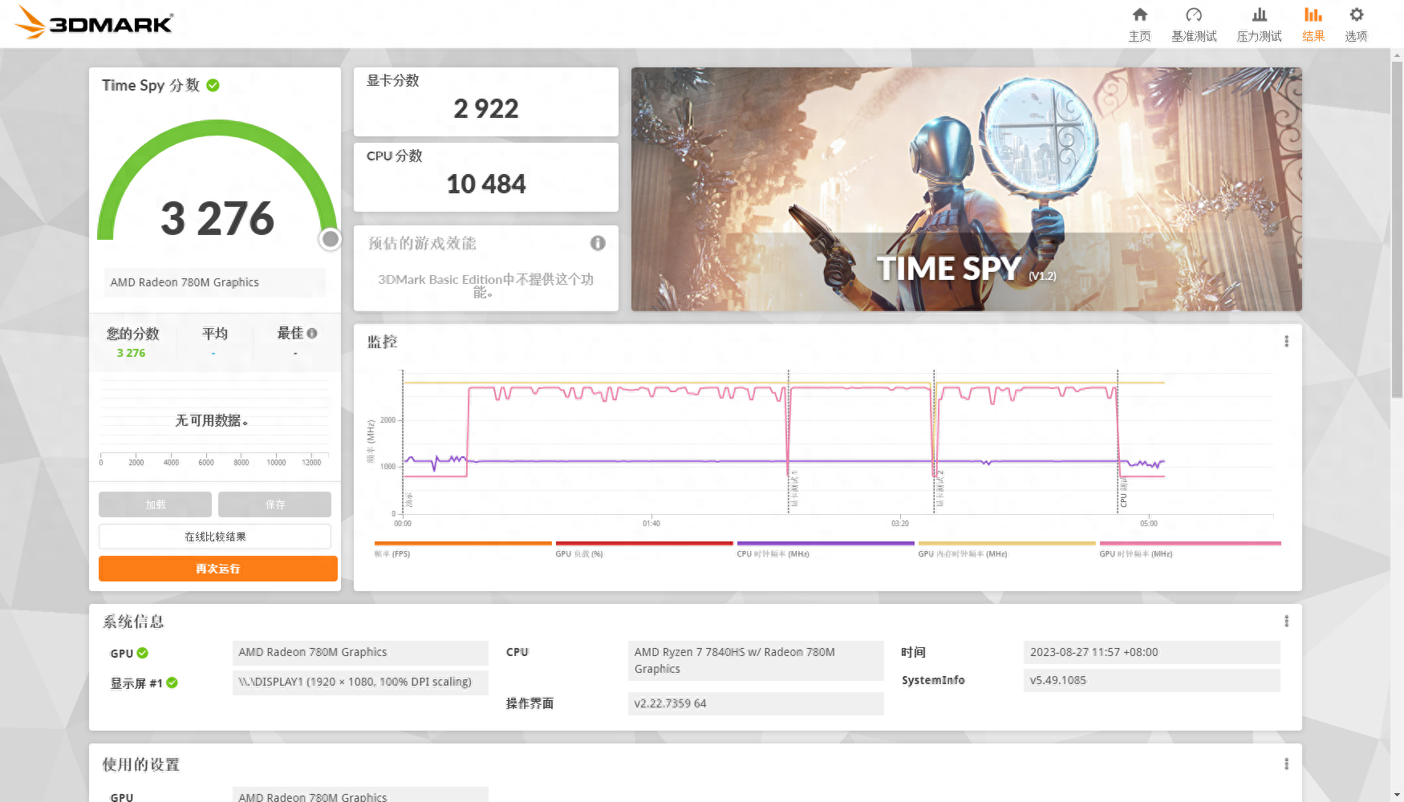Screen dimensions: 1404x802
Task: Click the GPU value in 使用的设置
Action: click(360, 795)
